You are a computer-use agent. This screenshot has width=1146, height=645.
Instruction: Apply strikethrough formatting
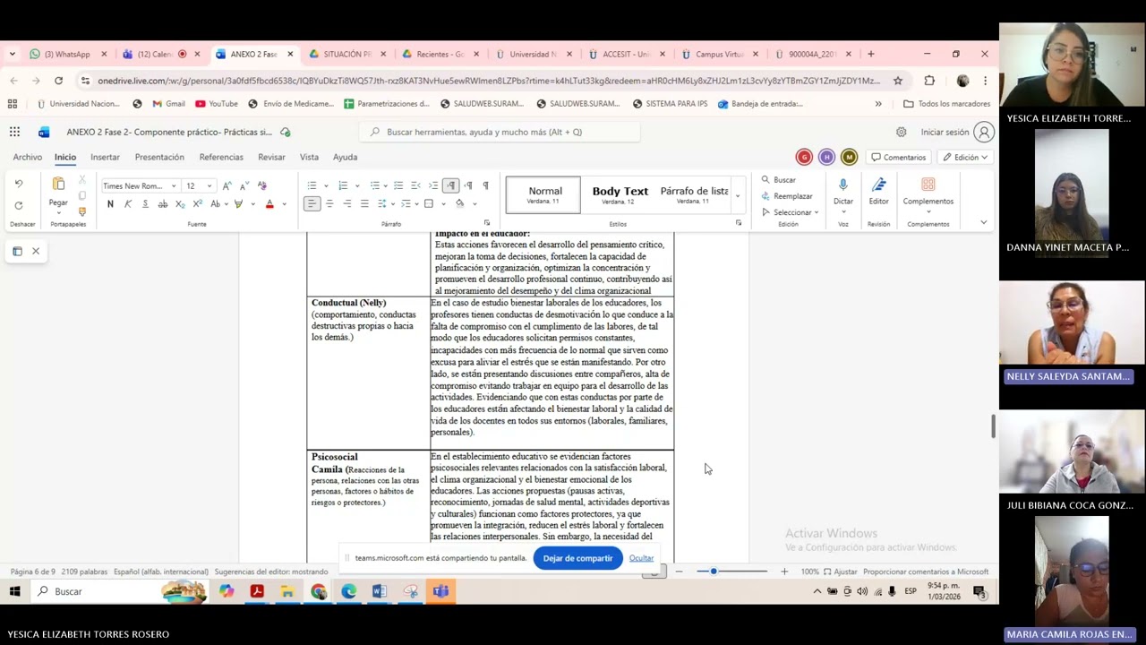point(162,204)
